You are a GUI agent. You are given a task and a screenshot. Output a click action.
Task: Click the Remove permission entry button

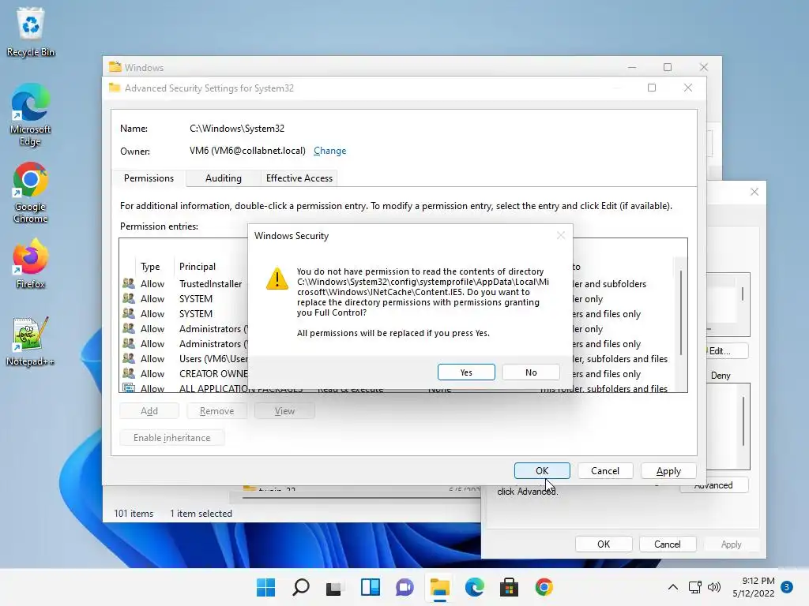point(216,410)
